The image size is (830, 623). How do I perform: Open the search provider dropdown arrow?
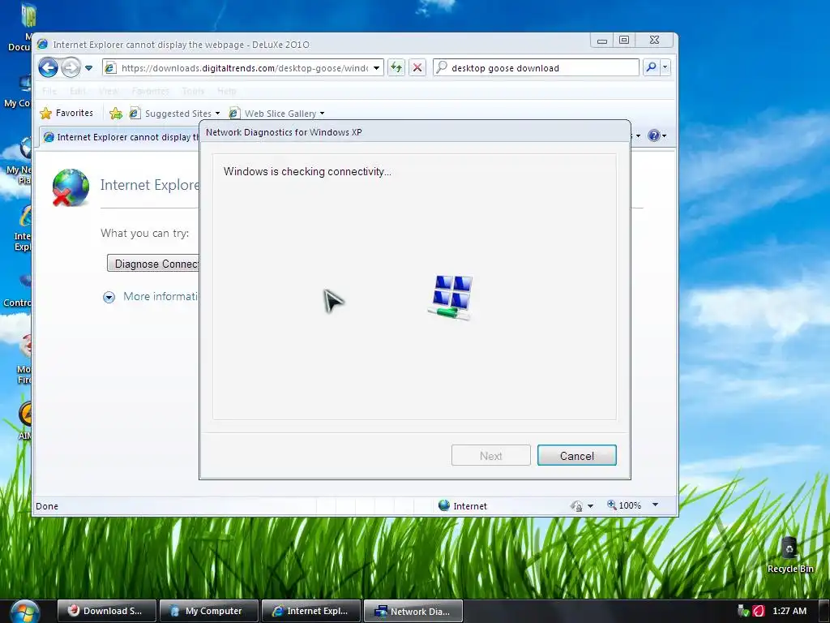[x=665, y=67]
